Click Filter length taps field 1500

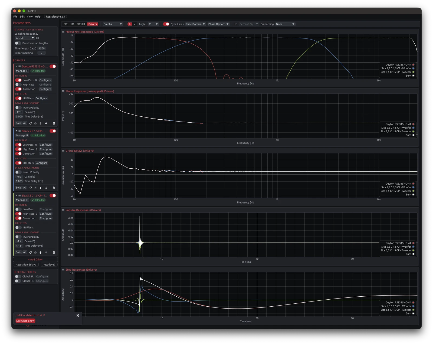(42, 48)
